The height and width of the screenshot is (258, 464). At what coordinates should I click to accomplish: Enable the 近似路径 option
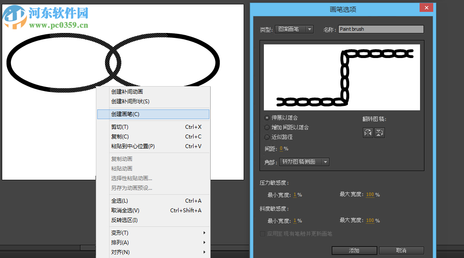pos(267,137)
